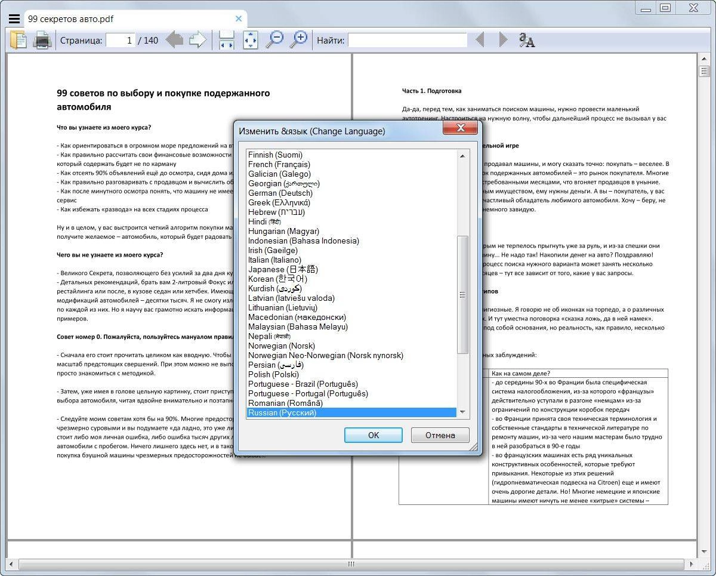Image resolution: width=716 pixels, height=576 pixels.
Task: Select Portuguese - Brazil (Português)
Action: point(351,384)
